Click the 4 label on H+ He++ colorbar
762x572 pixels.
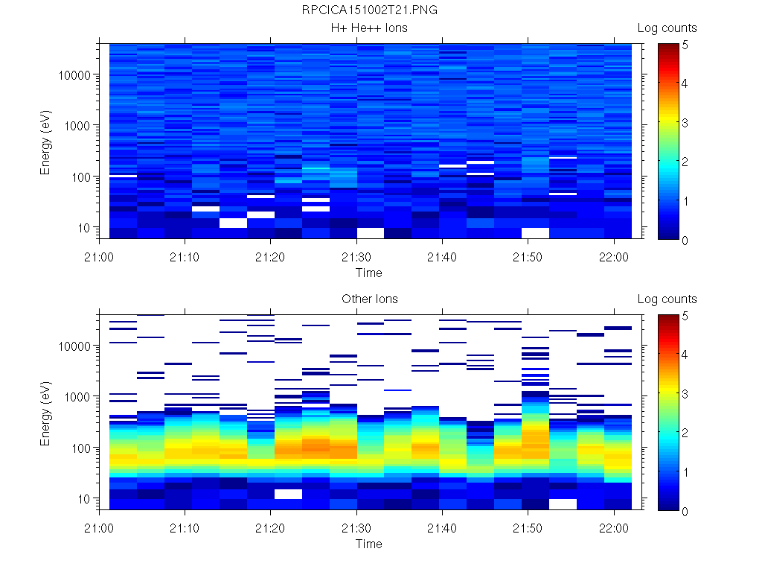tap(685, 83)
